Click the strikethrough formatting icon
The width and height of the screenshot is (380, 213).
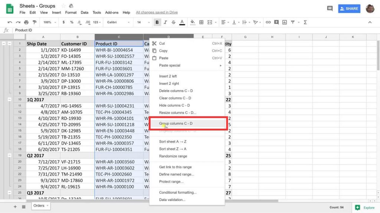coord(174,22)
